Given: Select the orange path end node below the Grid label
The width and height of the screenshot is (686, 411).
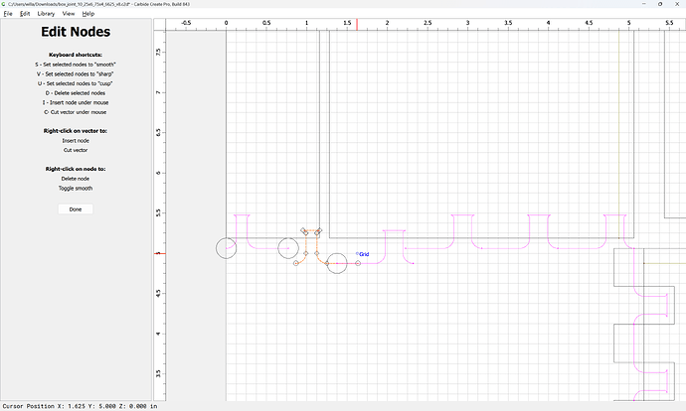Looking at the screenshot, I should point(358,263).
